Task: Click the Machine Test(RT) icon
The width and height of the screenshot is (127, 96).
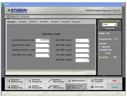Action: (92, 81)
